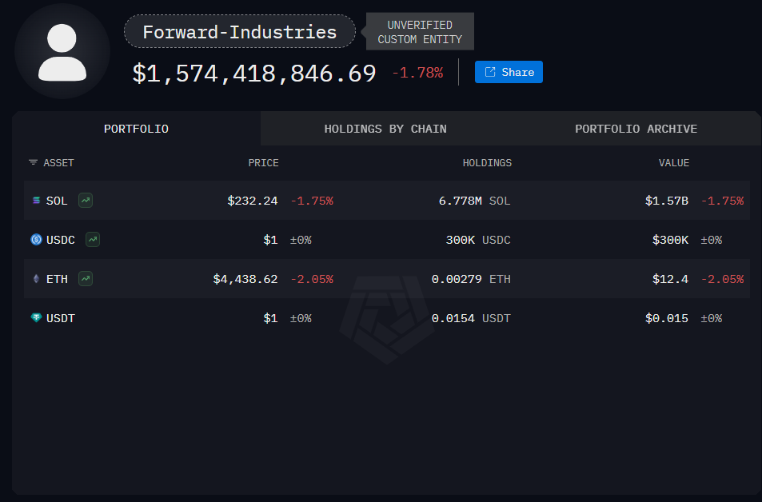Sort by the Holdings column header
Viewport: 762px width, 502px height.
click(487, 163)
